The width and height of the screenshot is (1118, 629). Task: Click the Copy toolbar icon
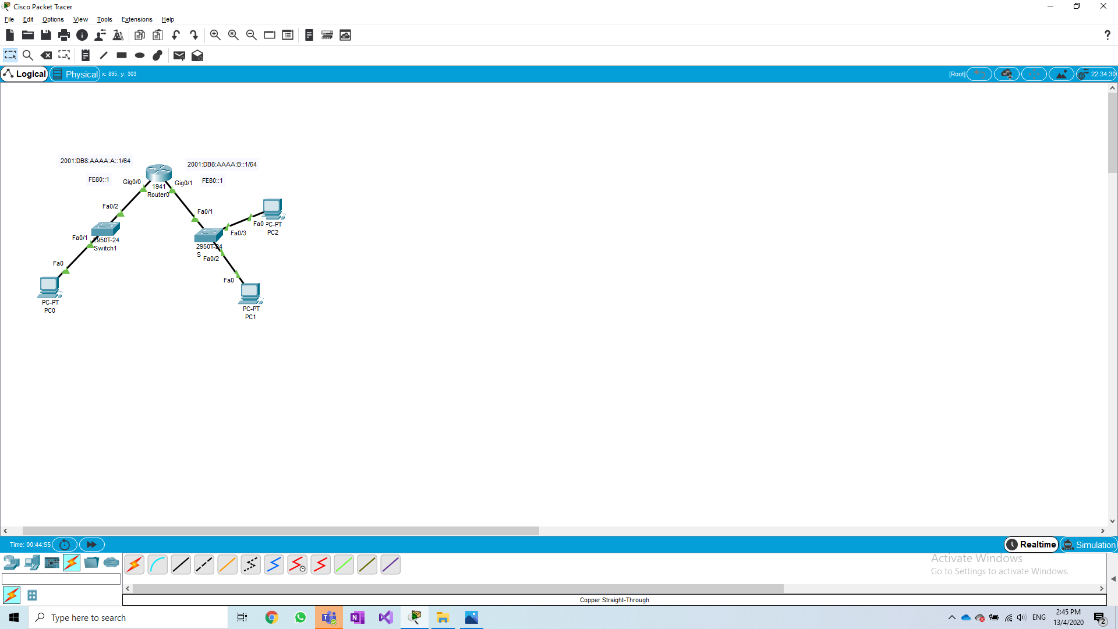click(140, 35)
